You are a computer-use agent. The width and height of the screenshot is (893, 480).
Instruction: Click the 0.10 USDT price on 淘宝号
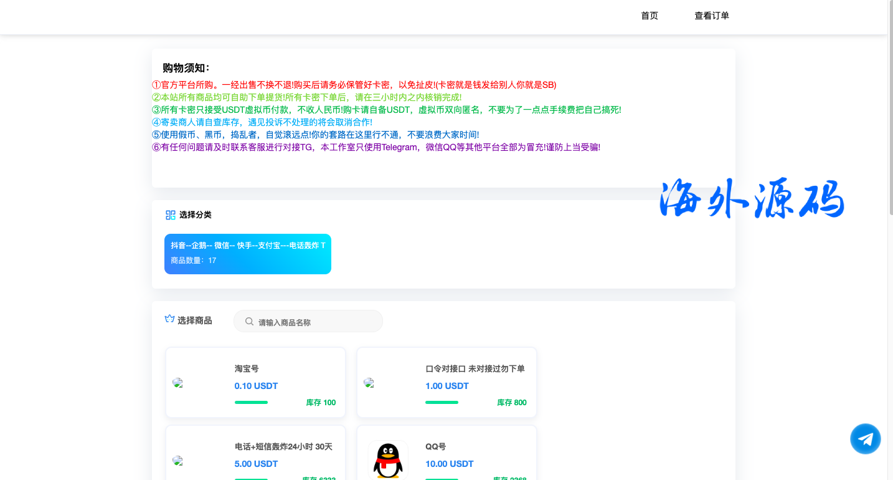click(x=256, y=386)
